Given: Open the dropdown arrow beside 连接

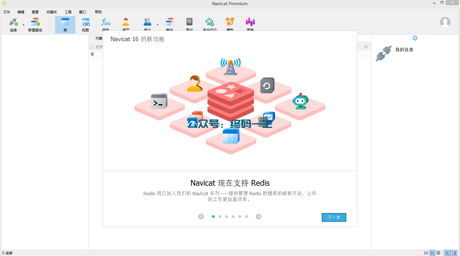Looking at the screenshot, I should [23, 25].
